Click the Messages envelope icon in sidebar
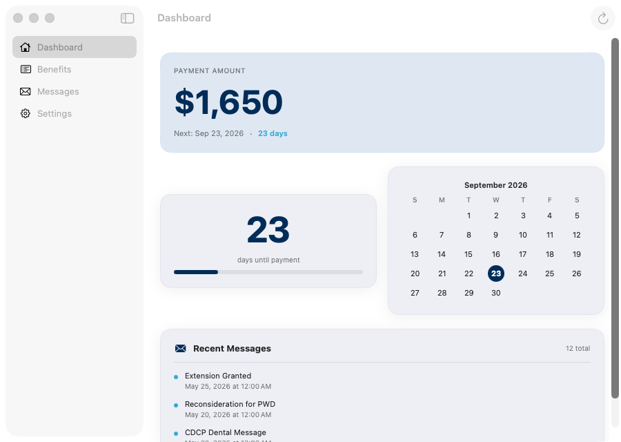Viewport: 621px width, 442px height. [x=26, y=92]
